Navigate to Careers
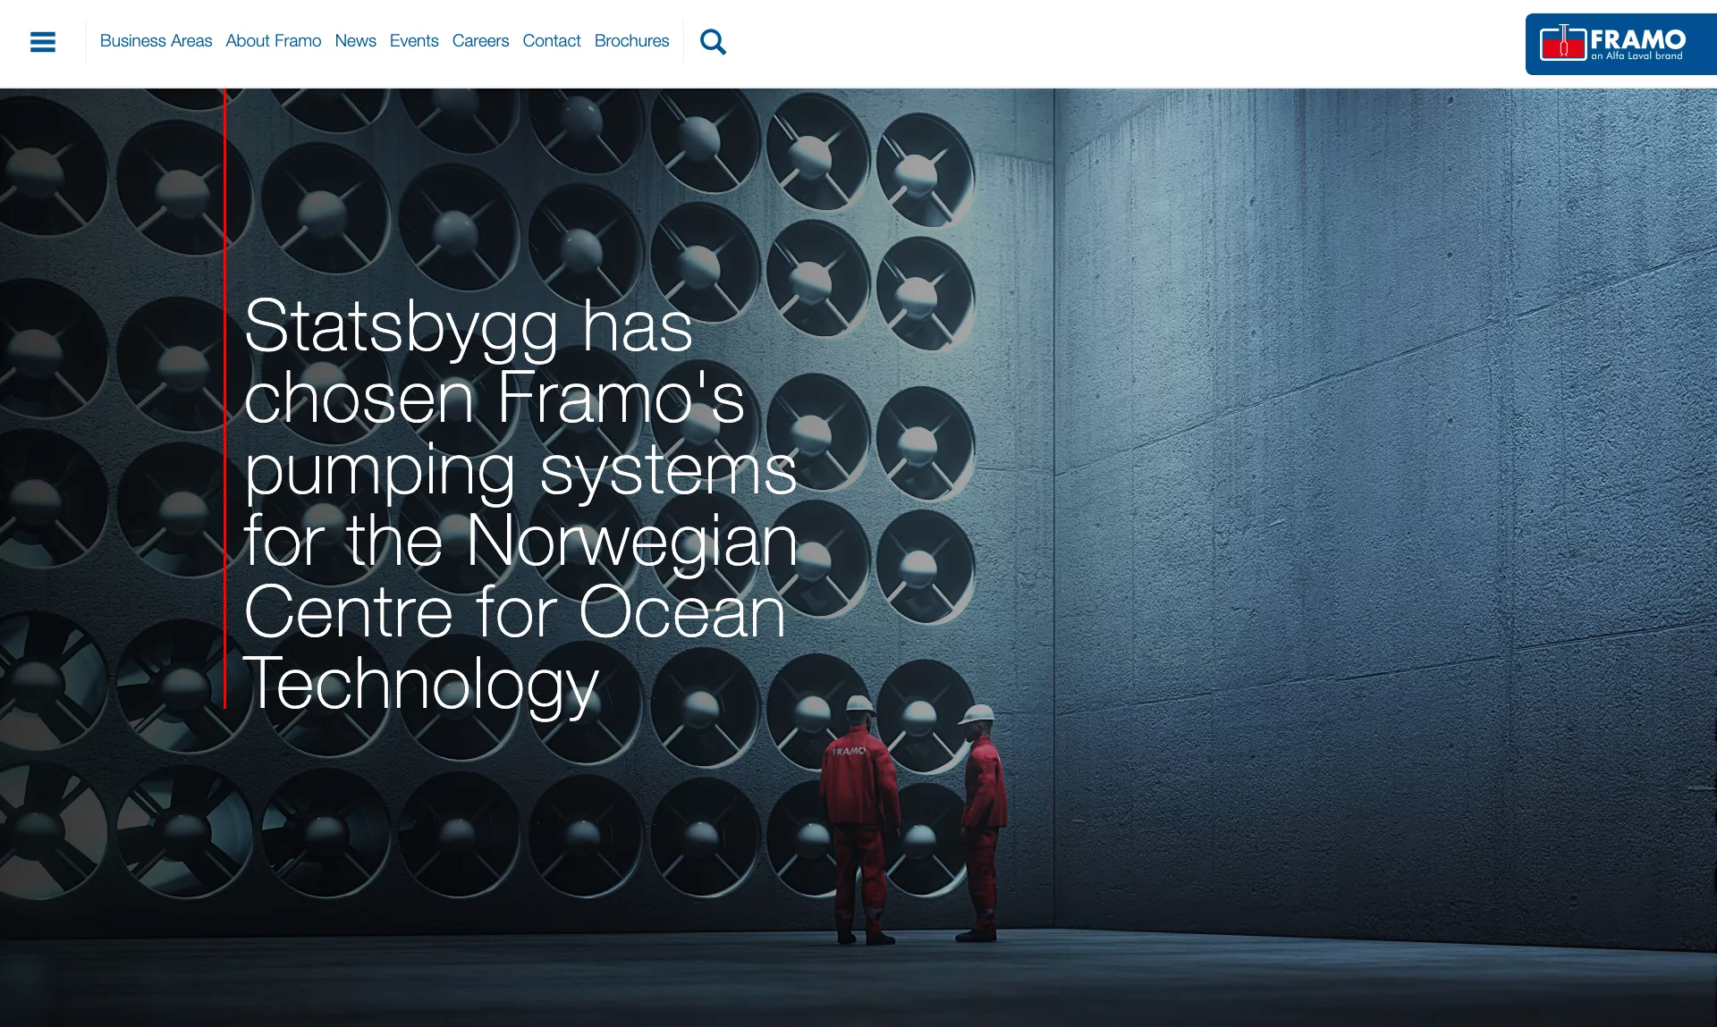 [x=480, y=41]
